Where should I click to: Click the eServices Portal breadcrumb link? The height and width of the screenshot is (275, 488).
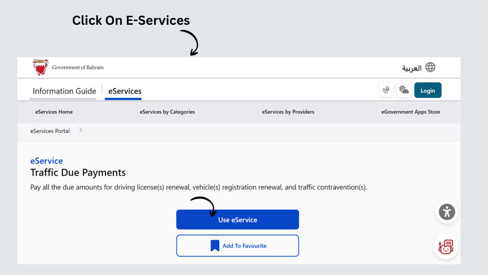[50, 131]
